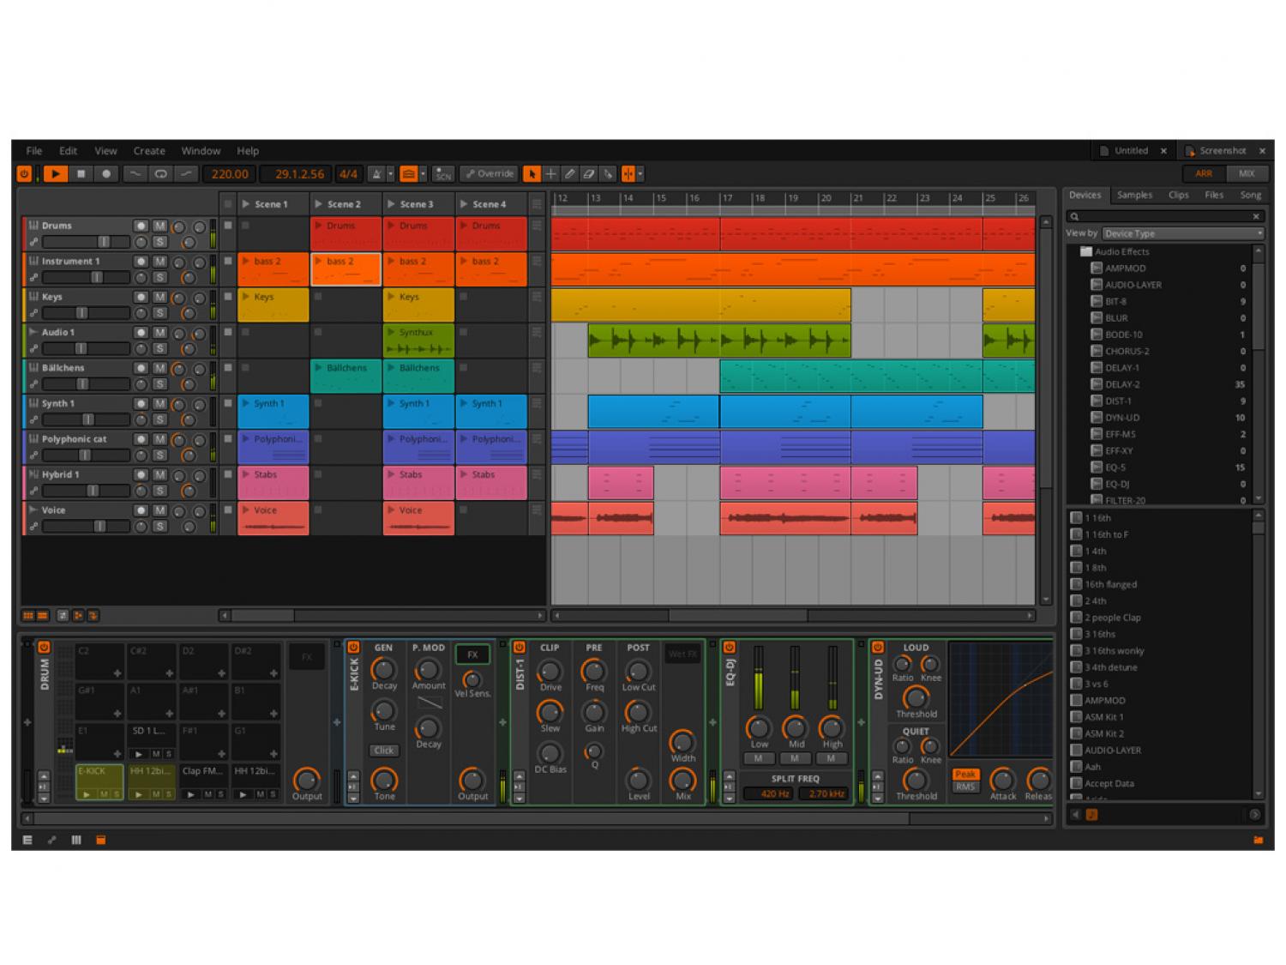Enable the transport loop button

point(160,174)
